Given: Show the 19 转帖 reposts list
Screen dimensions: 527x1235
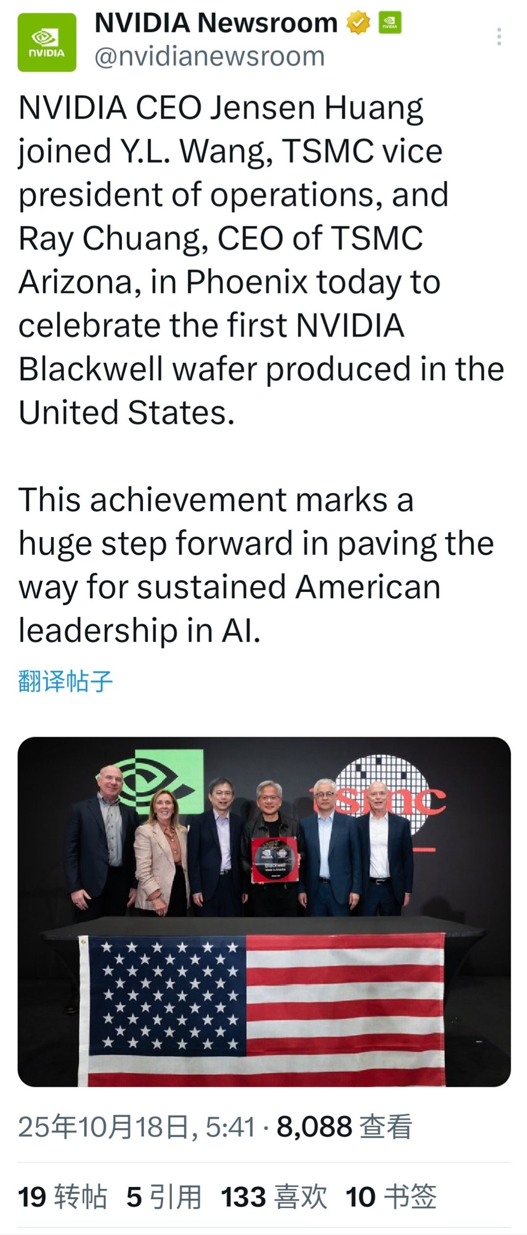Looking at the screenshot, I should click(x=62, y=1196).
